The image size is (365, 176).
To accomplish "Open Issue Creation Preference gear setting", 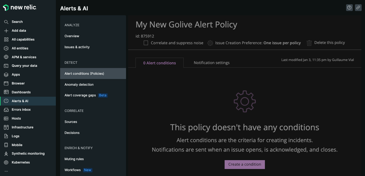I will pyautogui.click(x=210, y=43).
